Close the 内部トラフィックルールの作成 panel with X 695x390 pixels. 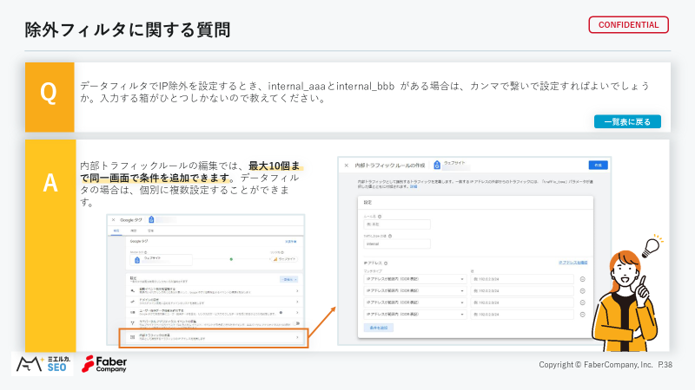click(x=346, y=166)
